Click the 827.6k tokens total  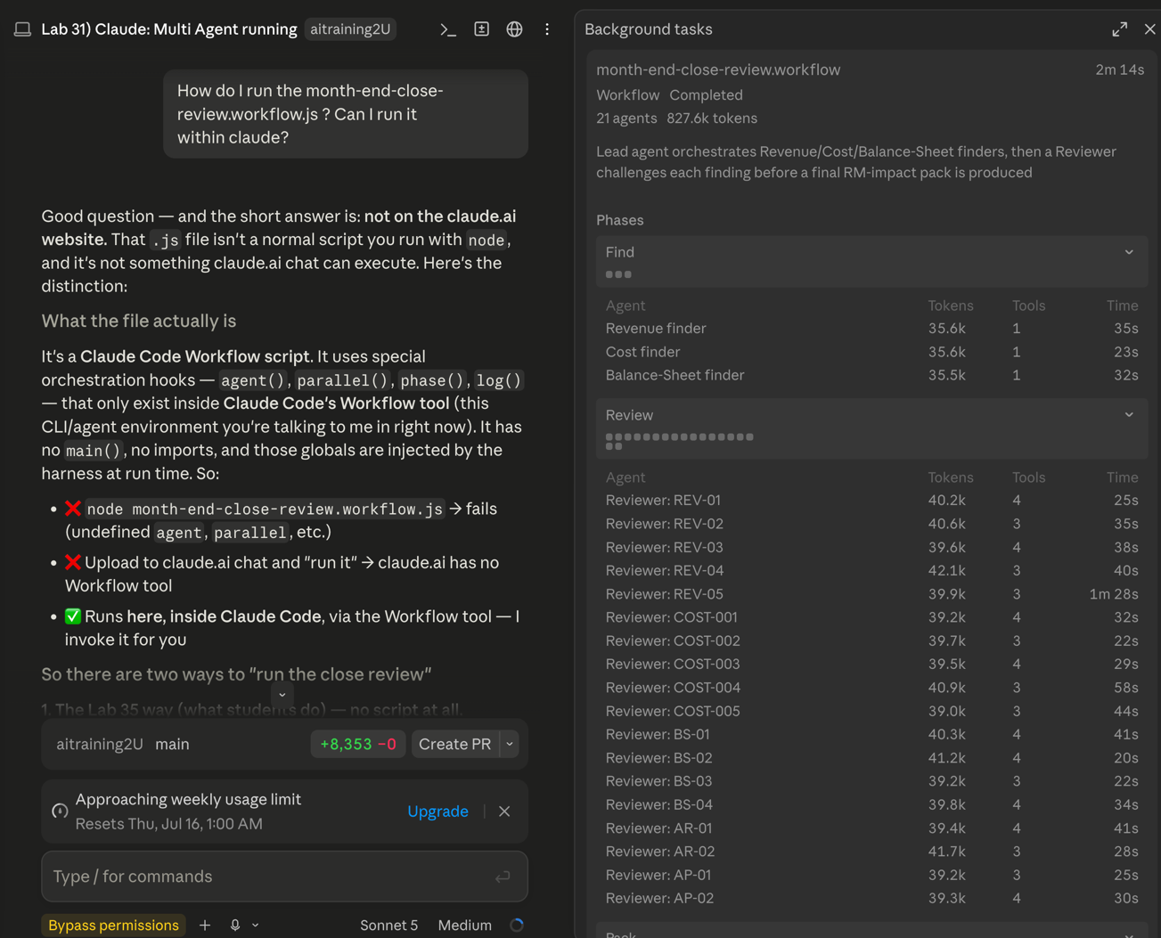click(712, 118)
